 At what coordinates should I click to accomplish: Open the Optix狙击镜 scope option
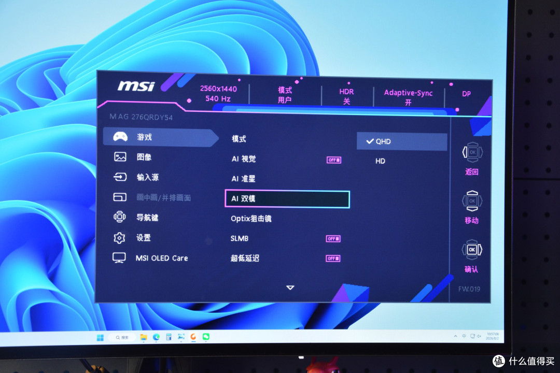tap(251, 219)
